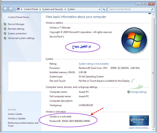Screen dimensions: 157x133
Task: Open recent pages dropdown beside navigation arrows
Action: coord(15,10)
